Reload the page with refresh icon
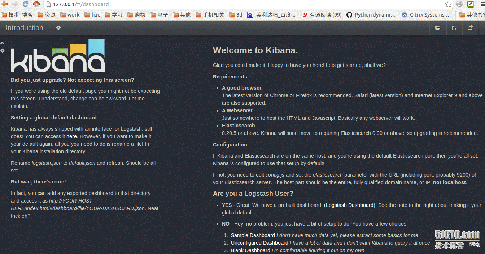Screen dimensions: 485x254 25,4
